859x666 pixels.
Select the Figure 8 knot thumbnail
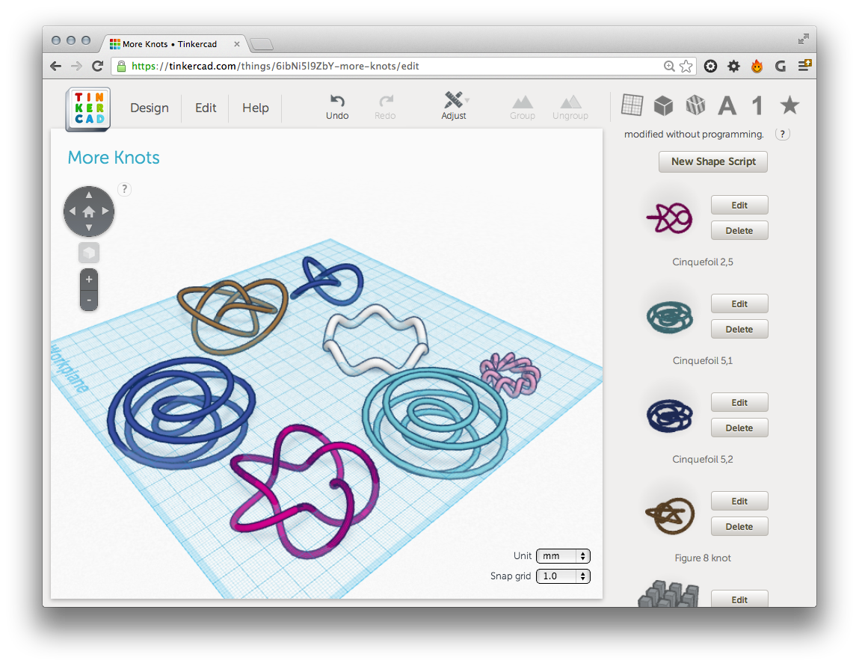[669, 515]
